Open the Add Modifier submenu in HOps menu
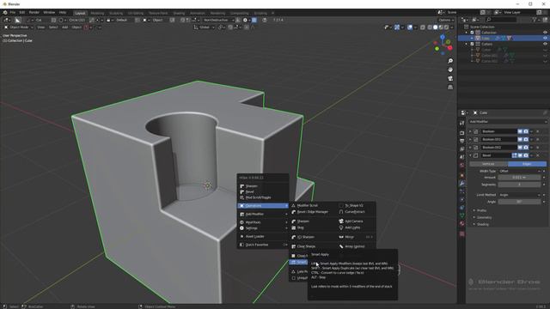This screenshot has width=550, height=309. 263,214
